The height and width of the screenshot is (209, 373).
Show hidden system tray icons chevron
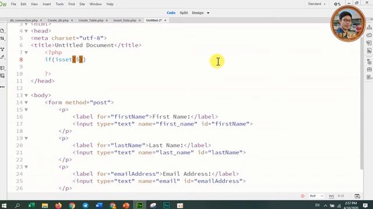tap(325, 206)
